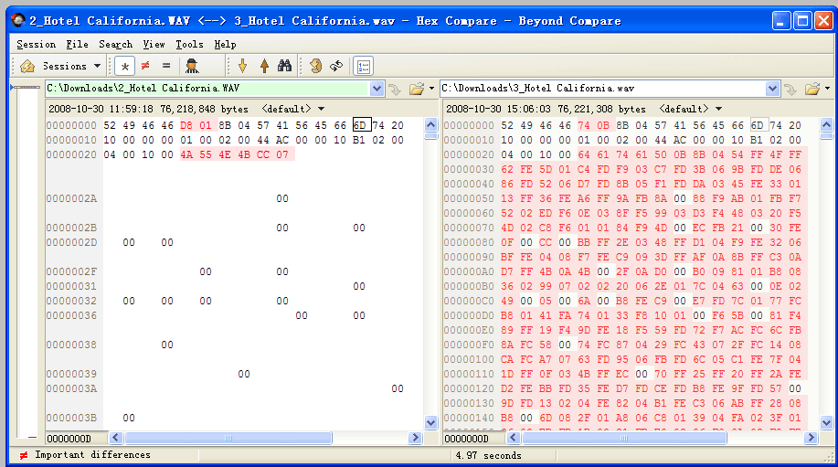
Task: Click 4.97 seconds status text
Action: coord(489,456)
